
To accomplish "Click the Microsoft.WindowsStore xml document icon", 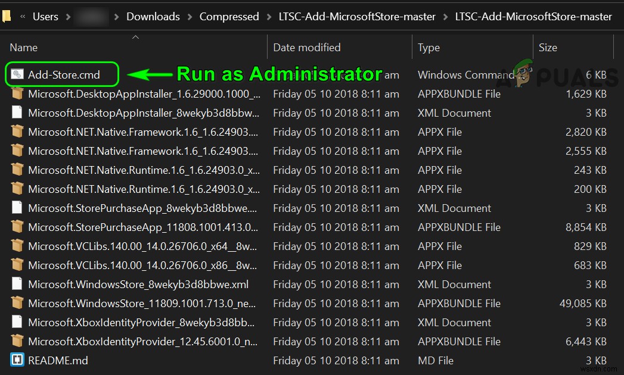I will pos(17,285).
